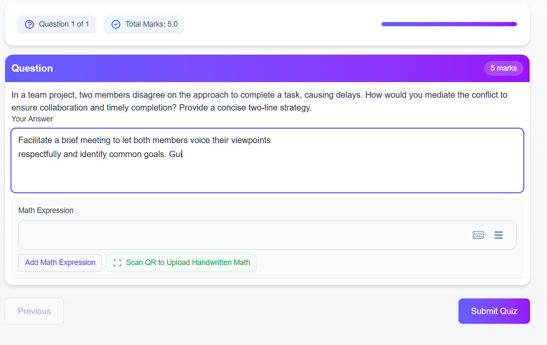Click the question mark icon beside Question 1

pyautogui.click(x=29, y=24)
